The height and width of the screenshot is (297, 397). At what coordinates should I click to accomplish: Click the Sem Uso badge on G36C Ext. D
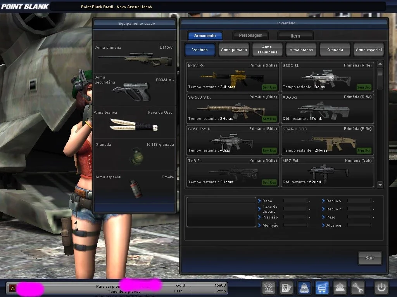point(269,150)
